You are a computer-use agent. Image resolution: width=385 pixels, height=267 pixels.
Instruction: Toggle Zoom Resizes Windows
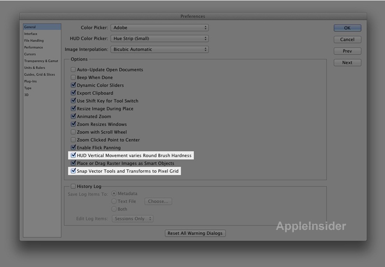click(73, 124)
